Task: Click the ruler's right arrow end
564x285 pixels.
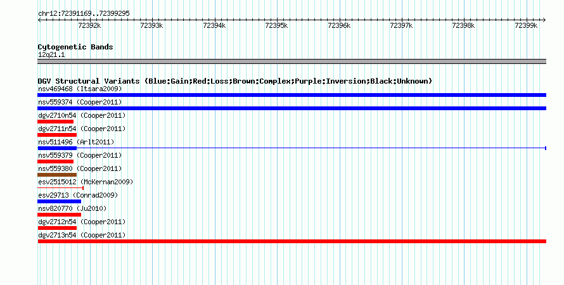Action: pyautogui.click(x=544, y=20)
